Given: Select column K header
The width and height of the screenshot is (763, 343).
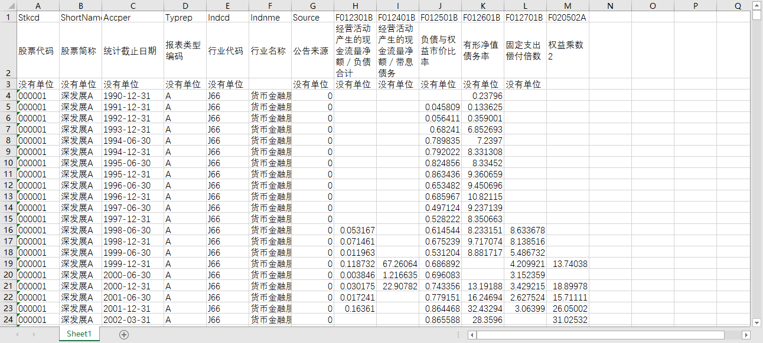Looking at the screenshot, I should [x=482, y=5].
